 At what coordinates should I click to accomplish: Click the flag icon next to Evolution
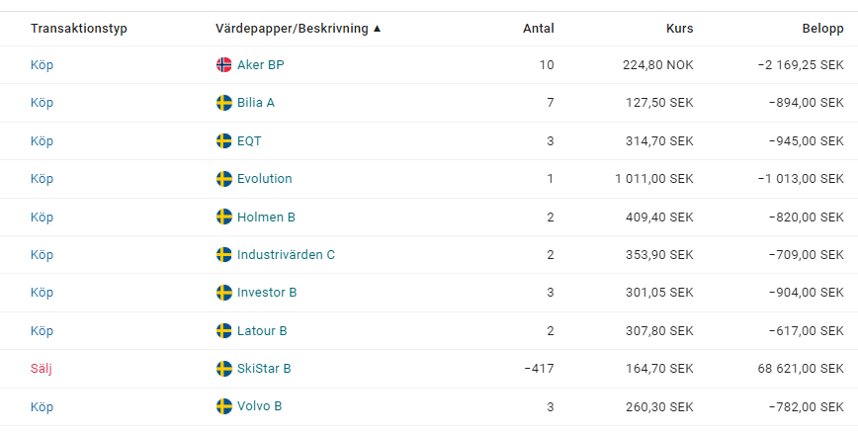224,179
